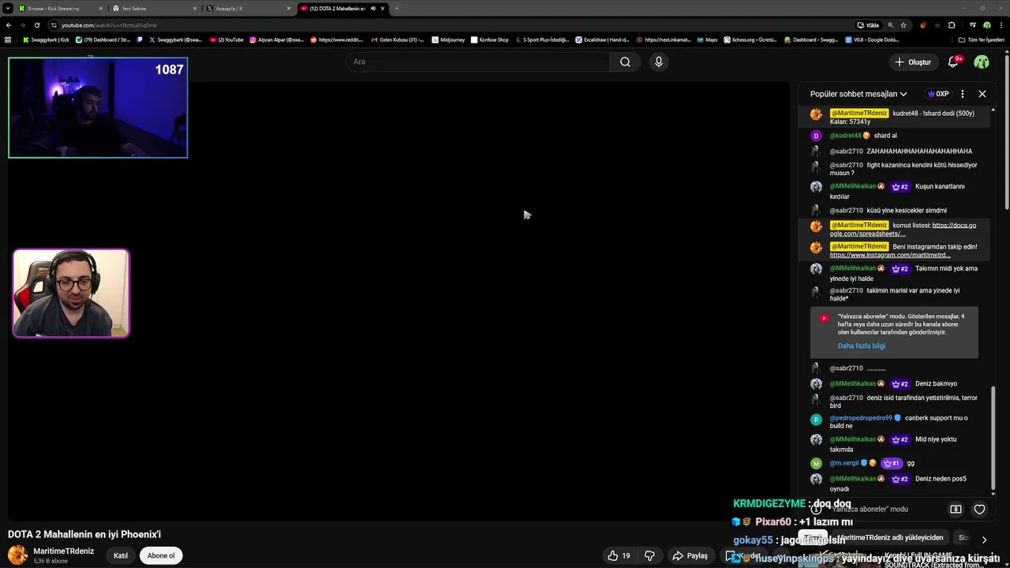Advance chips with the right chevron
Screen dimensions: 1010x568
984,540
